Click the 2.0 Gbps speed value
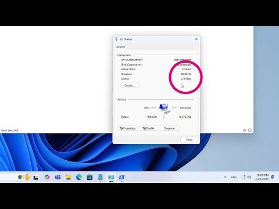Viewport: 279px width, 209px height. point(186,78)
